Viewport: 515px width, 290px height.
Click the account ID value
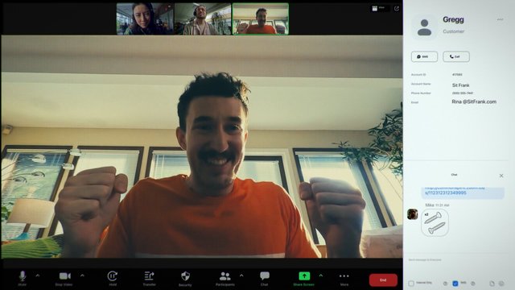pyautogui.click(x=457, y=75)
